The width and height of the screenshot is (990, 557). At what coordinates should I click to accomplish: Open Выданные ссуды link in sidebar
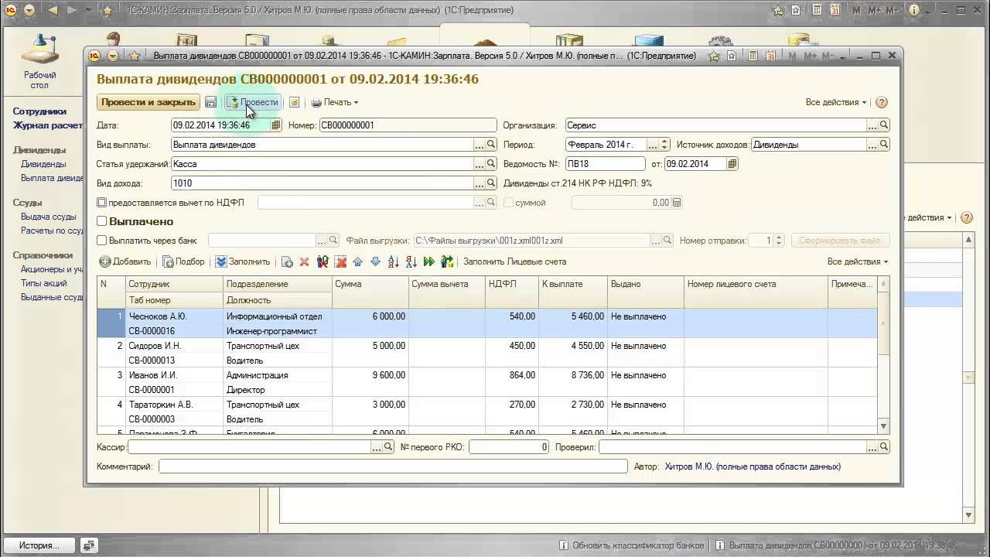click(x=52, y=297)
